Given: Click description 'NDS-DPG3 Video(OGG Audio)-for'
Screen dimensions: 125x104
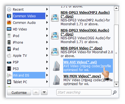Looking at the screenshot, I should click(85, 38).
